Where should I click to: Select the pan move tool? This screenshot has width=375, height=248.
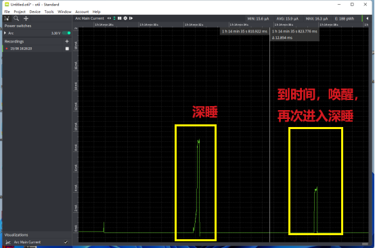coord(26,18)
